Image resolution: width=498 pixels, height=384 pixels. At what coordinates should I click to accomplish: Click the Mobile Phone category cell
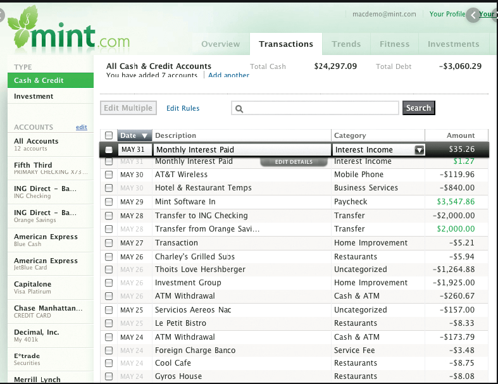point(359,175)
